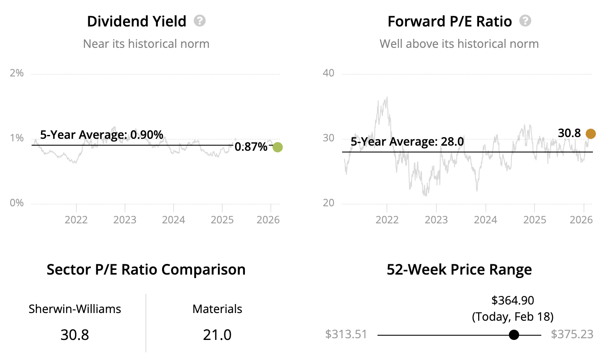Click the '5-Year Average: 28.0' label

[x=407, y=142]
